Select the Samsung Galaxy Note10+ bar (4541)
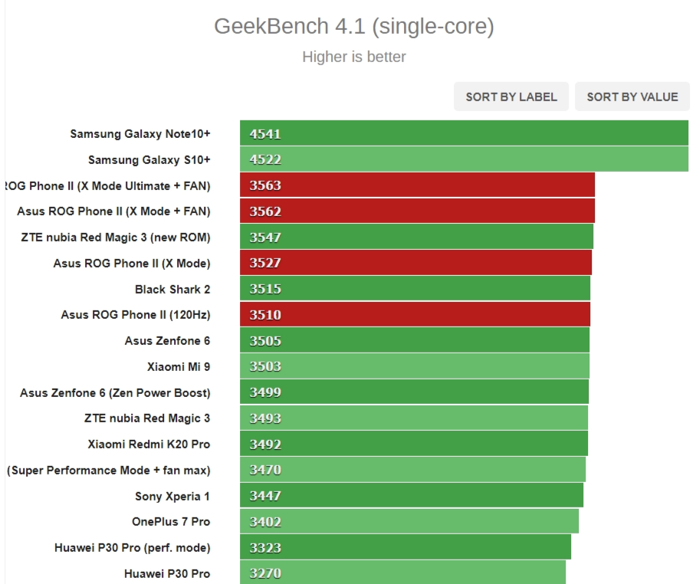This screenshot has height=584, width=693. click(x=464, y=133)
